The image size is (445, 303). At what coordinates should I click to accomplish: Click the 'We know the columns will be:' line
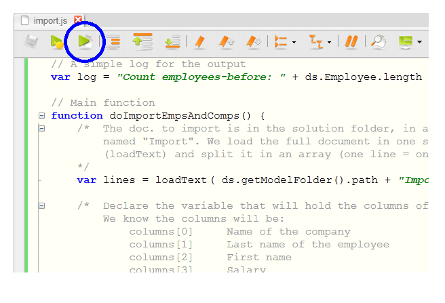coord(193,218)
